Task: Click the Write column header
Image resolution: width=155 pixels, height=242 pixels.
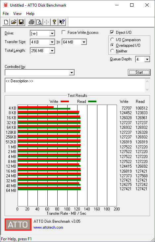Action: pos(124,102)
